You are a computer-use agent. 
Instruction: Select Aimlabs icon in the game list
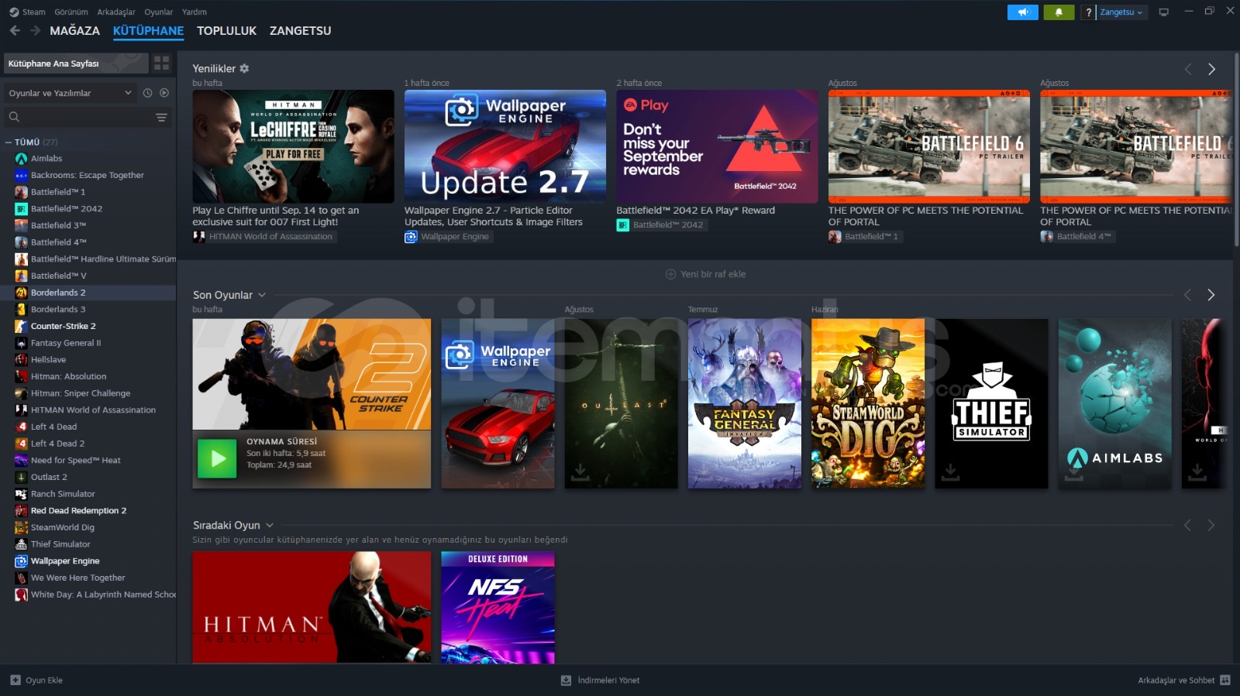tap(21, 159)
